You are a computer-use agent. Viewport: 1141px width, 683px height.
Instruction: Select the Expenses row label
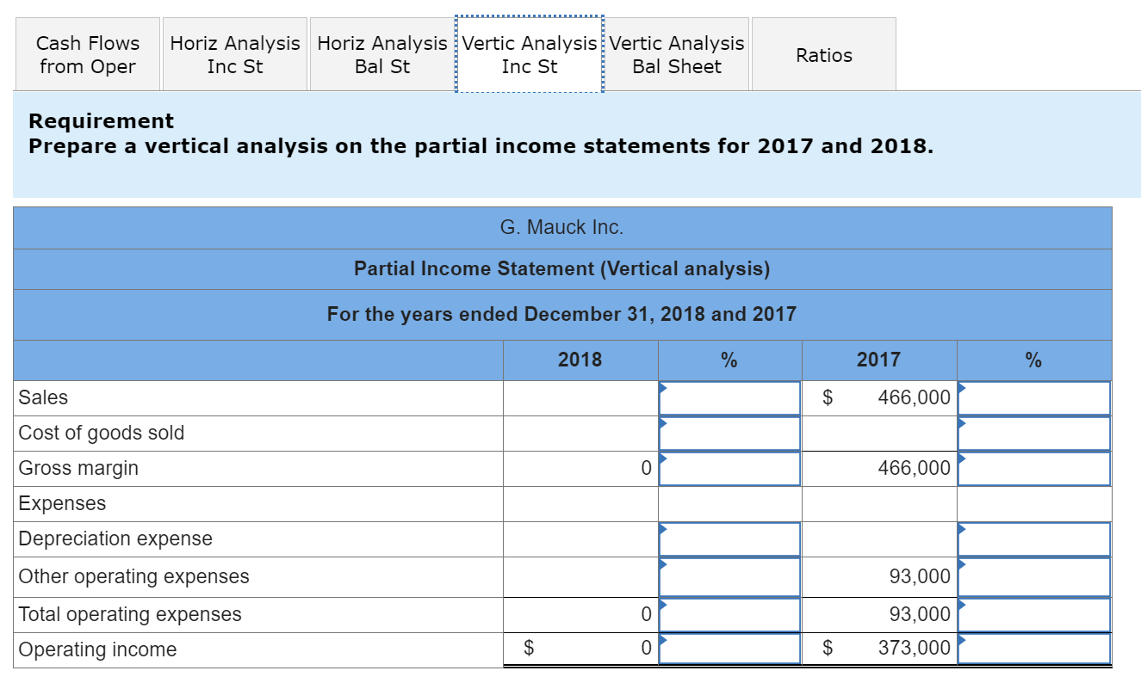click(63, 503)
